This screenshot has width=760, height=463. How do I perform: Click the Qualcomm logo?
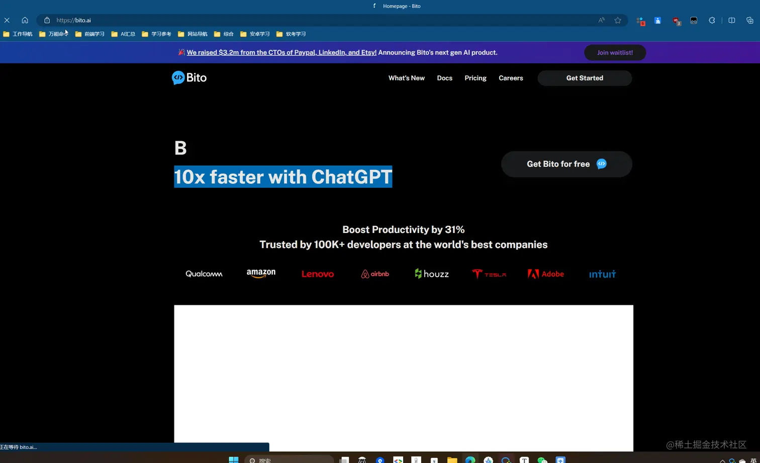[x=204, y=274]
